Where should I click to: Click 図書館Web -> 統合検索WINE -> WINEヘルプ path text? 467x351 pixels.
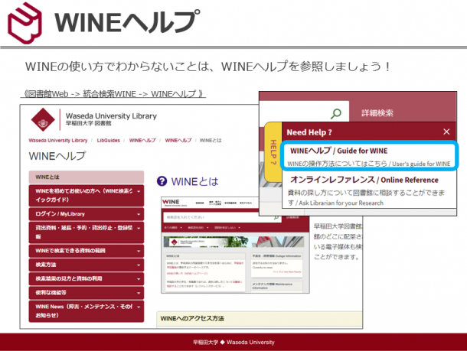tap(113, 94)
